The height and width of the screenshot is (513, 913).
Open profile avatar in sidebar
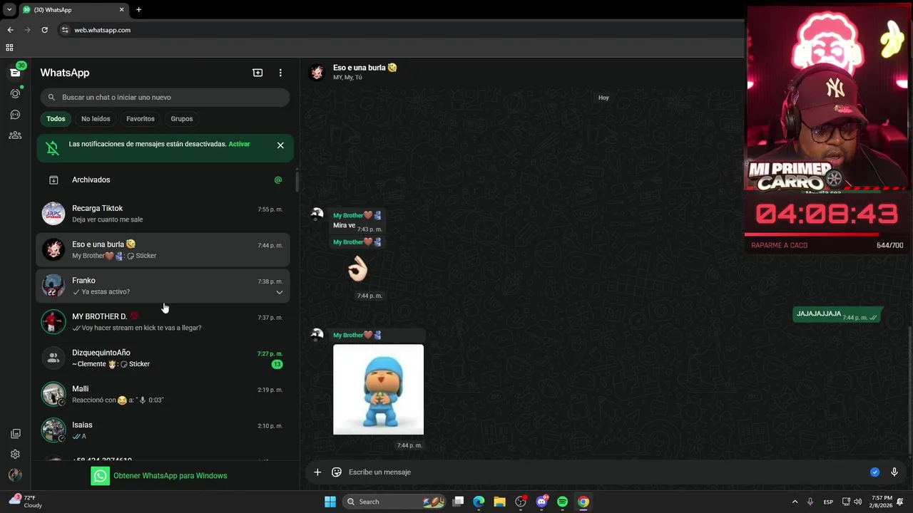[x=15, y=475]
